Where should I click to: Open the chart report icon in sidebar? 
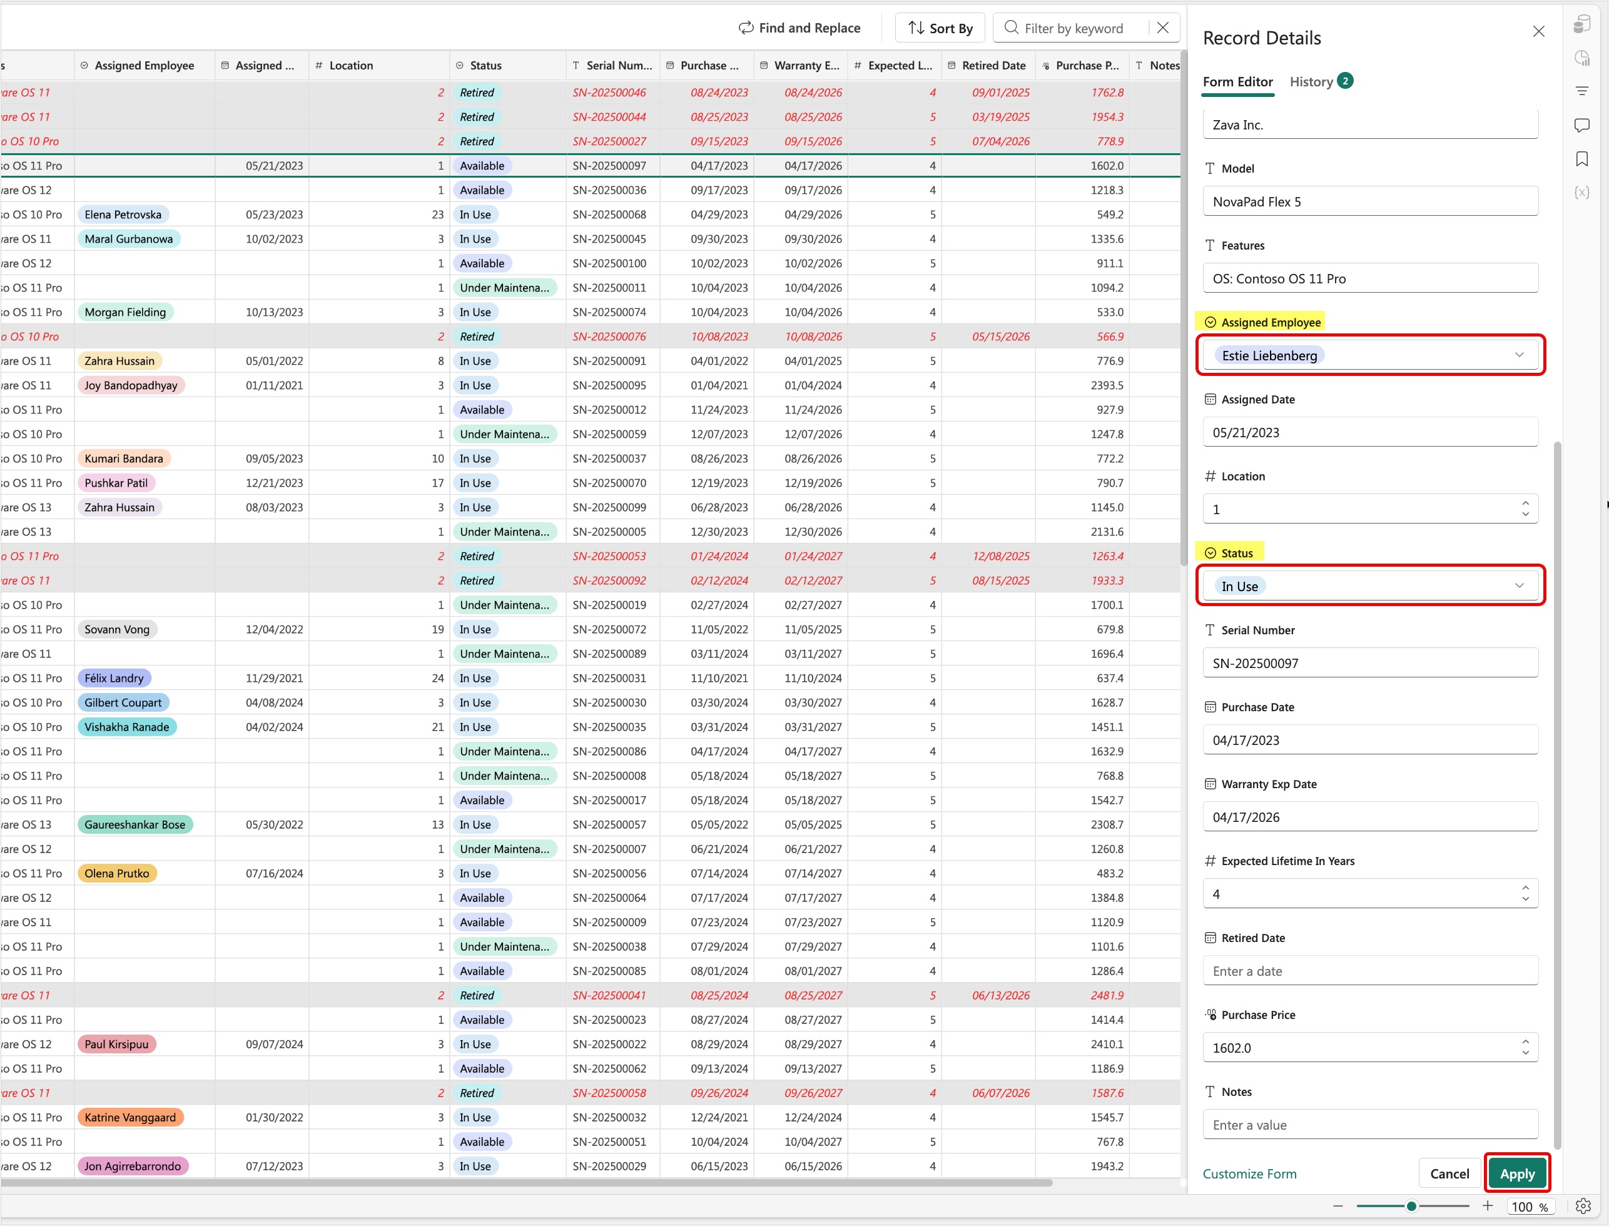point(1581,58)
